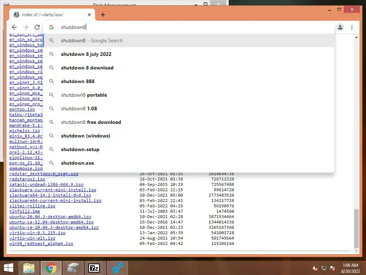Open win98_redtoast_alpha4.iso link
The width and height of the screenshot is (366, 275).
(41, 243)
